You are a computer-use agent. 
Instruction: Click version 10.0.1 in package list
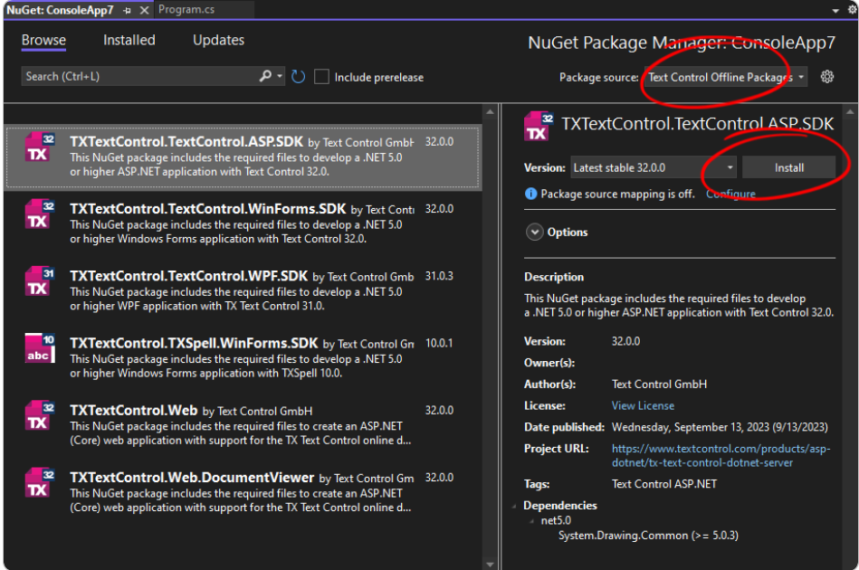pyautogui.click(x=439, y=343)
